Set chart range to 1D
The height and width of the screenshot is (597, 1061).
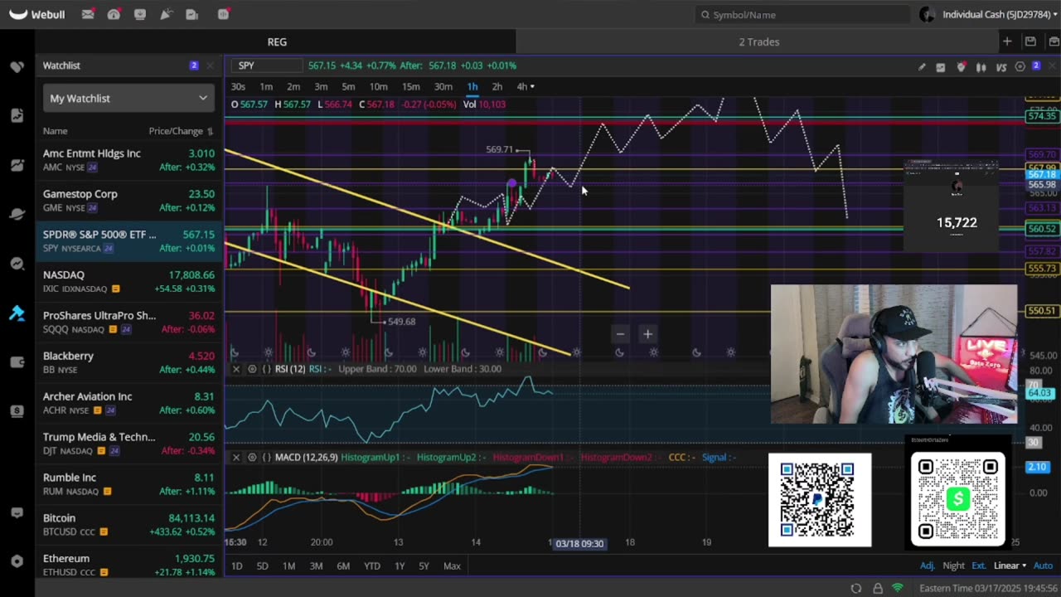point(236,565)
